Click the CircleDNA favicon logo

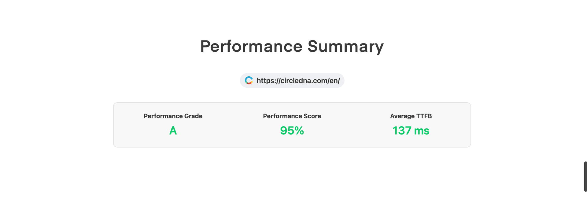249,80
